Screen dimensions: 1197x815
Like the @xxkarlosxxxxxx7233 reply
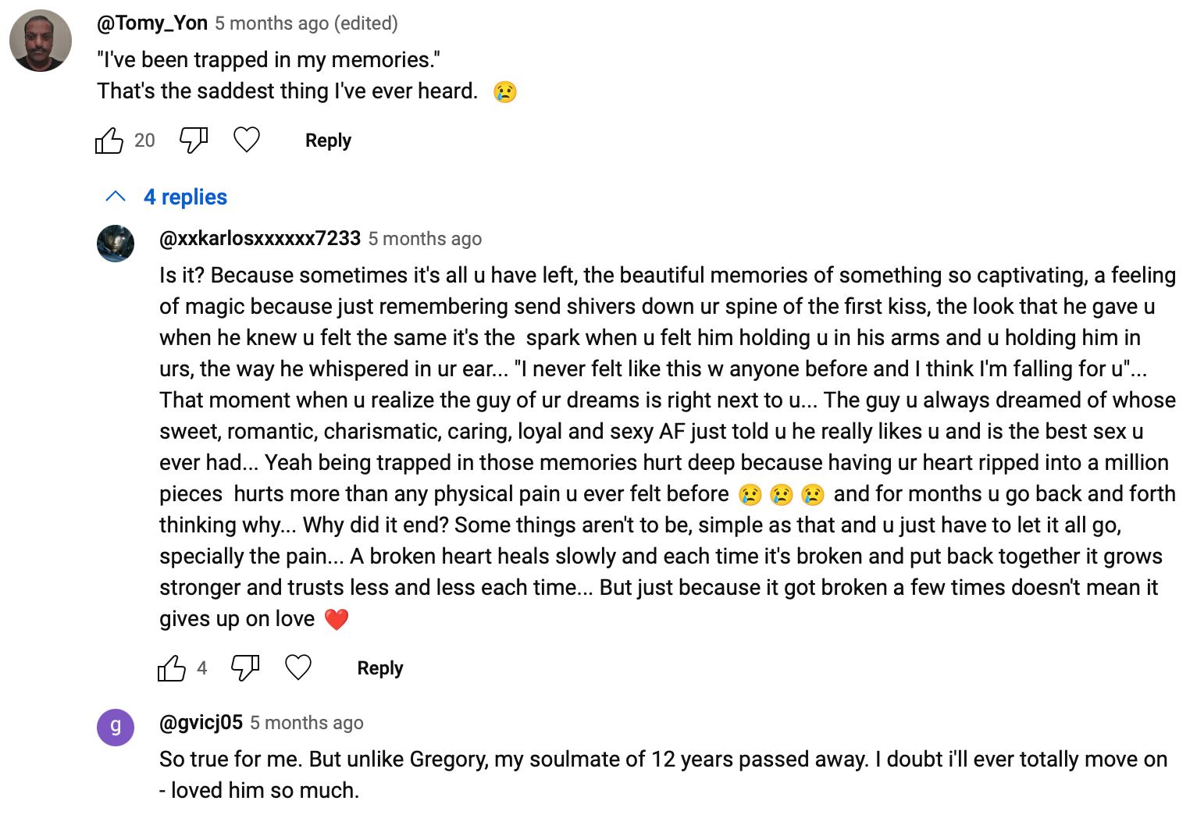coord(172,668)
